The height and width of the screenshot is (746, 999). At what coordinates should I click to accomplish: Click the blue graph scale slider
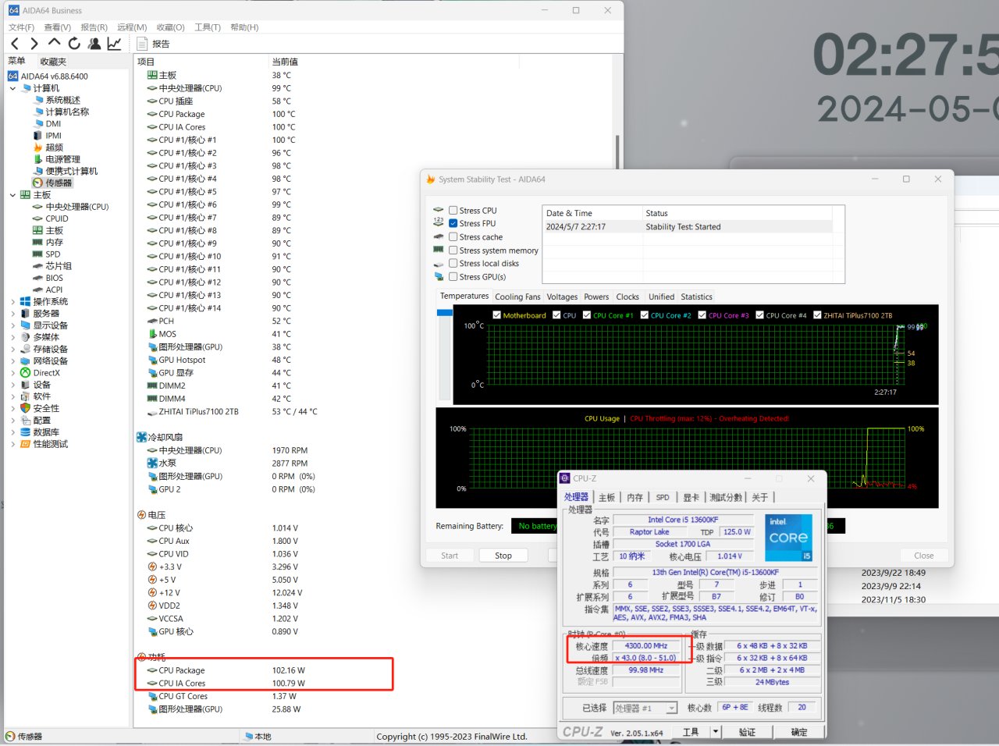[445, 313]
